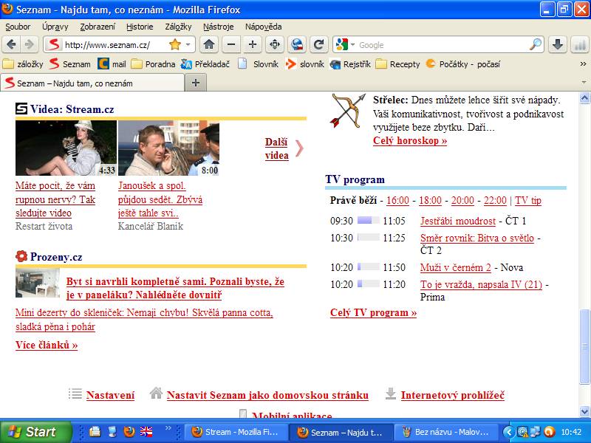Open the Kancelář Blaník video thumbnail
The height and width of the screenshot is (443, 591).
(x=168, y=148)
